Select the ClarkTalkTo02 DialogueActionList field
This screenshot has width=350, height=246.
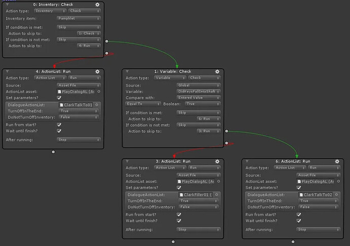coord(316,195)
